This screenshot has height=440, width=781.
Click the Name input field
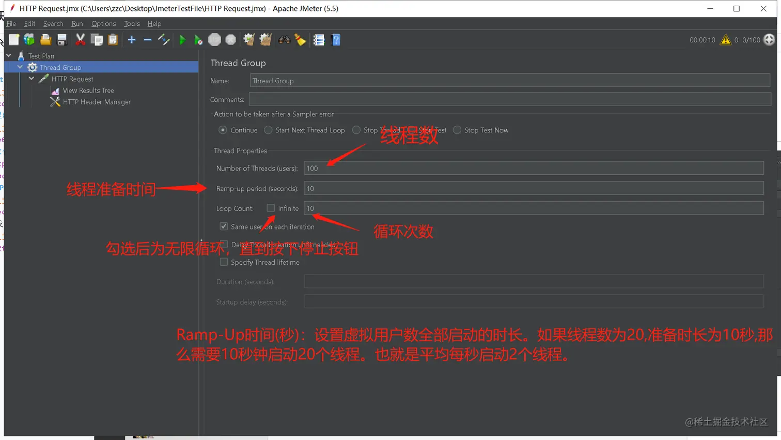click(x=510, y=81)
